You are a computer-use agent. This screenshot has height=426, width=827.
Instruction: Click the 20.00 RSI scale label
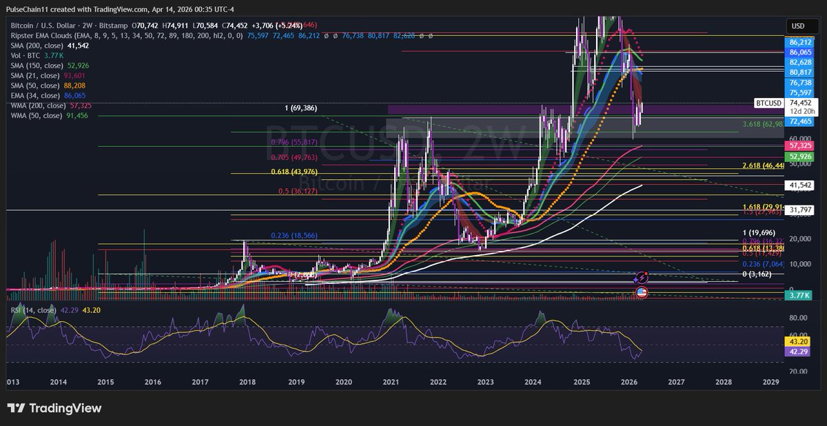[x=799, y=372]
